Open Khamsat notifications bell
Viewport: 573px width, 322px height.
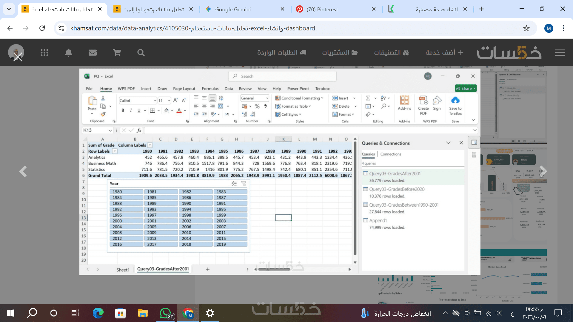click(x=69, y=53)
